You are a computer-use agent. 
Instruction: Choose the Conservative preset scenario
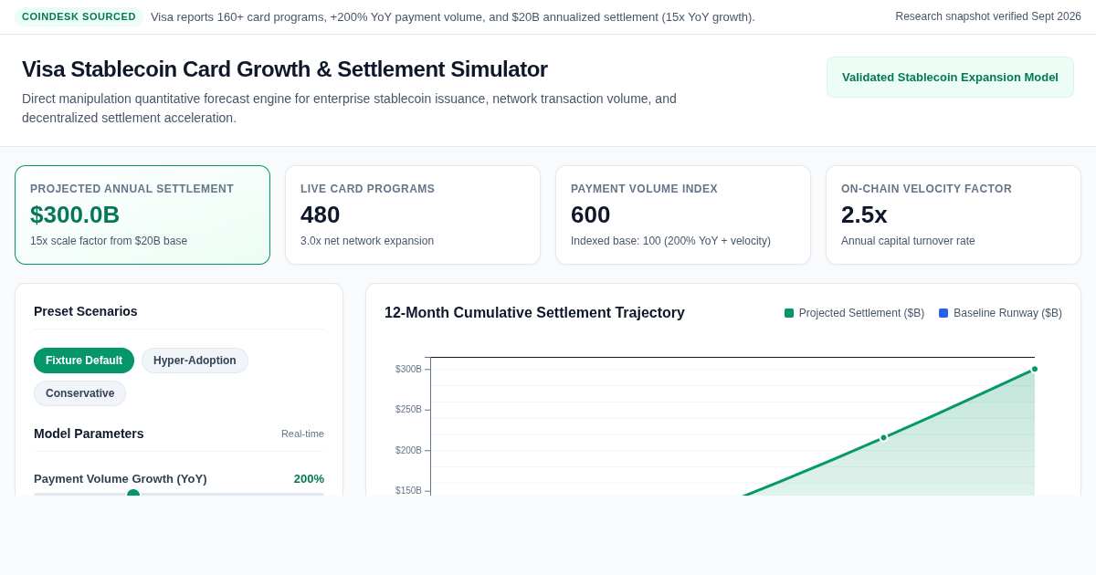tap(80, 393)
